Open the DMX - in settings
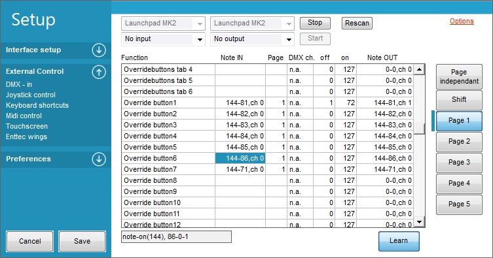Screen dimensions: 493x258 pyautogui.click(x=19, y=84)
